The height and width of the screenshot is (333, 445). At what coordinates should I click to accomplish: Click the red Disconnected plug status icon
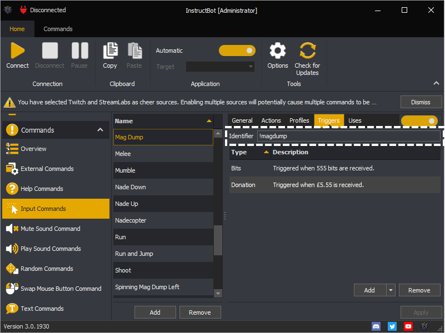point(23,10)
